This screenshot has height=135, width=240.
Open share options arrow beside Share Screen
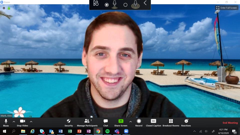[x=130, y=122]
